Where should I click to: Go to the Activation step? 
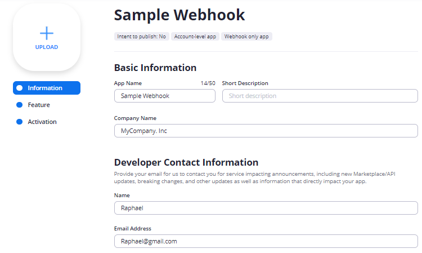click(x=42, y=122)
